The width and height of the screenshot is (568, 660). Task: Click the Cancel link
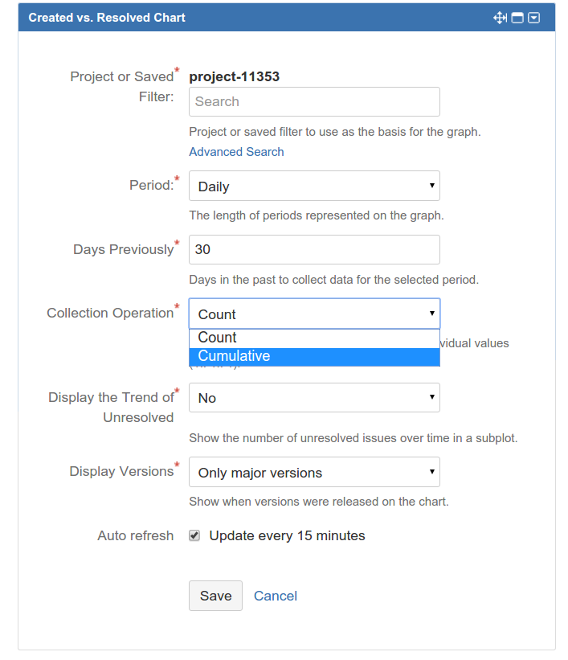(x=276, y=596)
